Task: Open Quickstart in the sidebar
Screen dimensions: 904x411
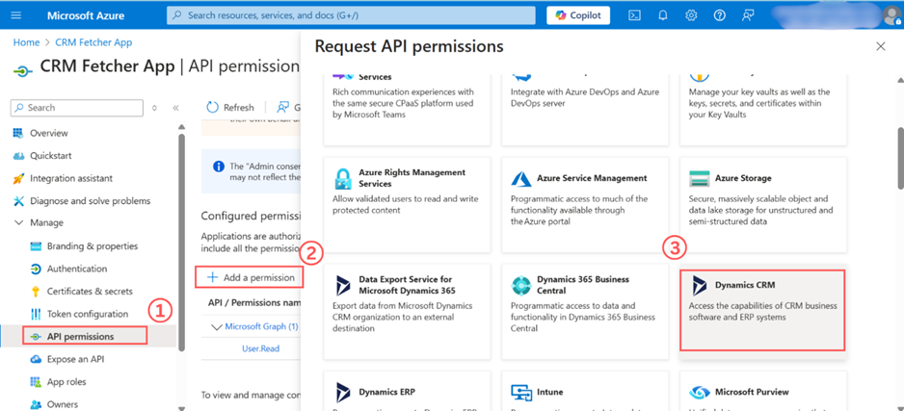Action: pyautogui.click(x=51, y=155)
